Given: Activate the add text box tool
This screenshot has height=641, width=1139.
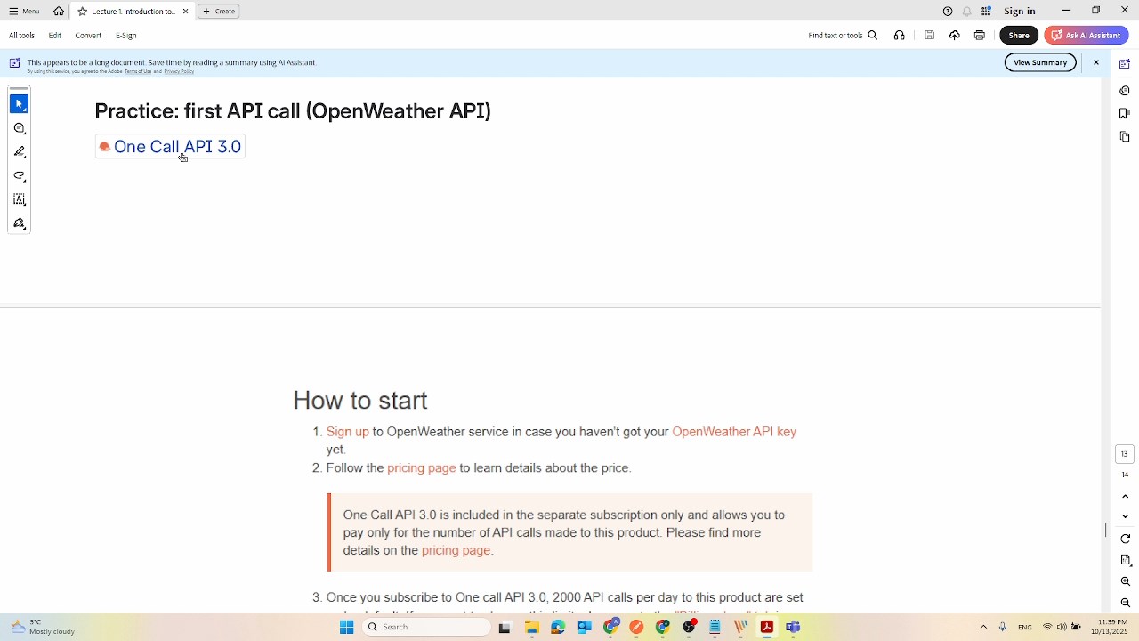Looking at the screenshot, I should [20, 199].
